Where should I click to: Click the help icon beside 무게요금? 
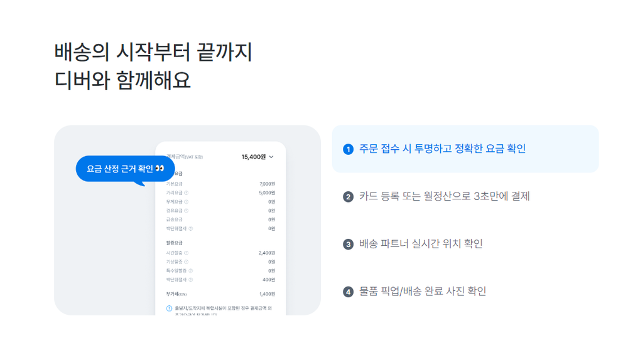187,202
